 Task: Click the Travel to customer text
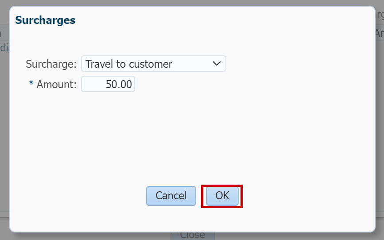tap(129, 64)
